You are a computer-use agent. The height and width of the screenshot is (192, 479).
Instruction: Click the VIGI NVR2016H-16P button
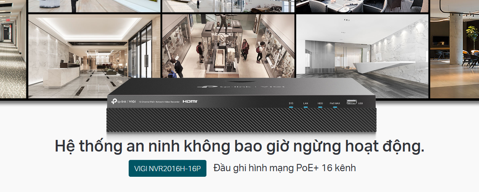pyautogui.click(x=168, y=168)
